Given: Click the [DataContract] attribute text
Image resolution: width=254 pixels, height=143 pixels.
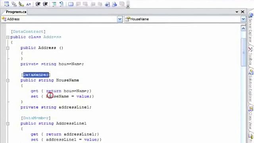Looking at the screenshot, I should [28, 31].
